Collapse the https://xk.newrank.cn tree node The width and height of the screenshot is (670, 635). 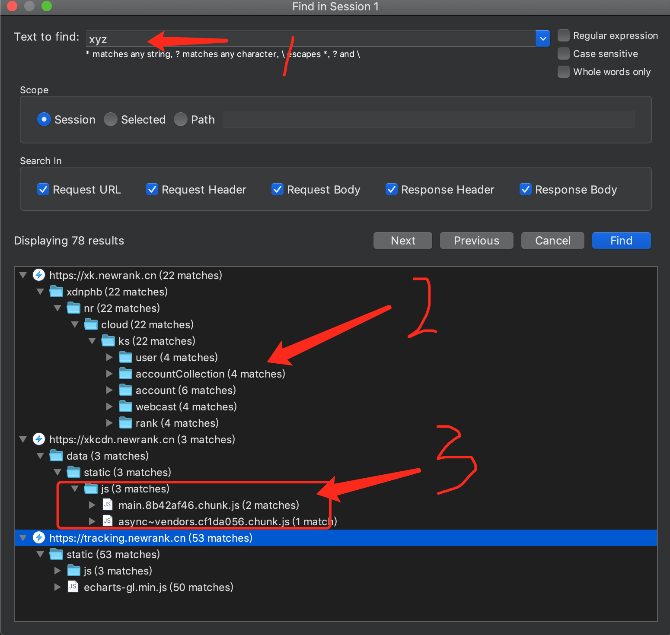click(x=23, y=275)
